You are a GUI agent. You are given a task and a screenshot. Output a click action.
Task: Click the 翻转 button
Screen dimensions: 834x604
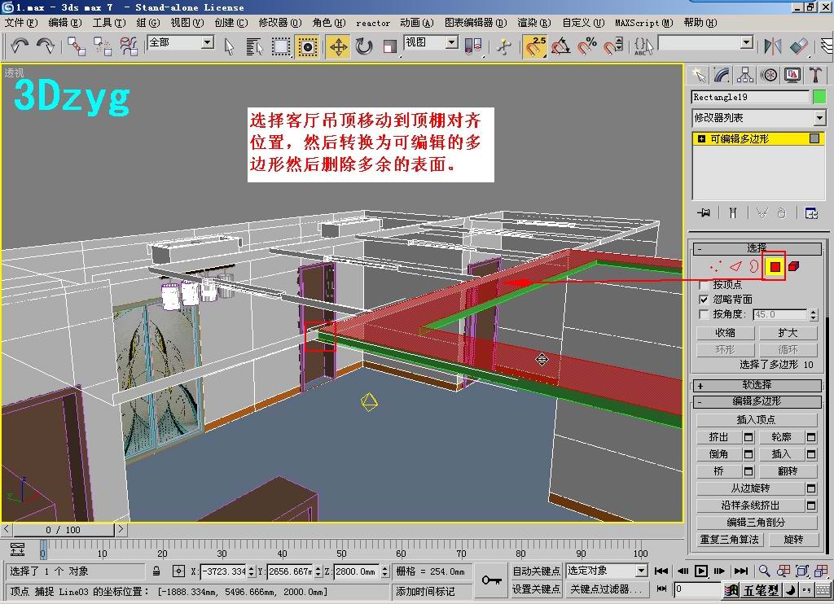pyautogui.click(x=788, y=471)
